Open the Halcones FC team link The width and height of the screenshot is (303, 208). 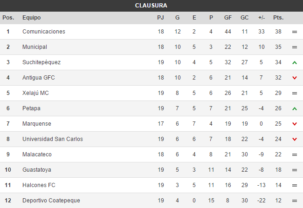pyautogui.click(x=39, y=185)
